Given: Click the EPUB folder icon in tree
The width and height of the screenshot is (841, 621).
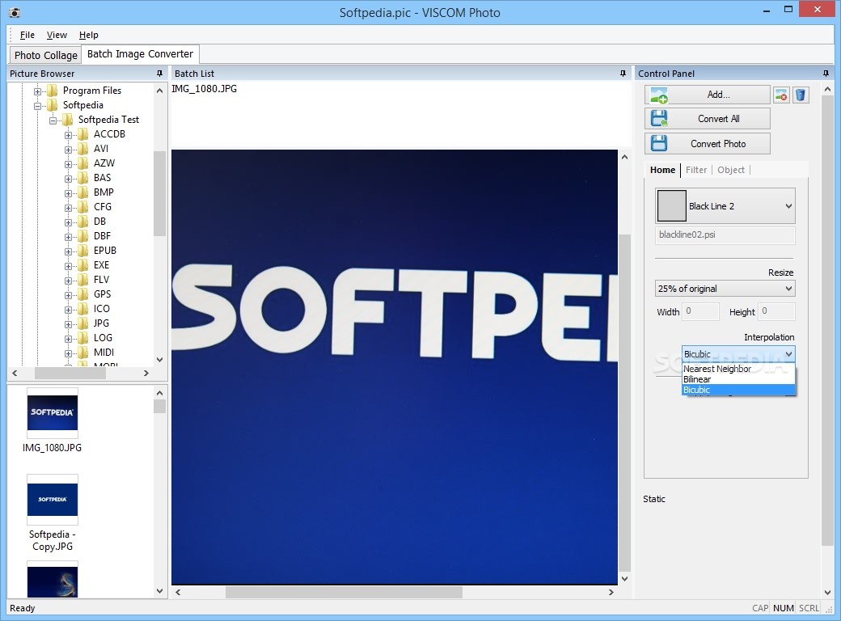Looking at the screenshot, I should [82, 251].
